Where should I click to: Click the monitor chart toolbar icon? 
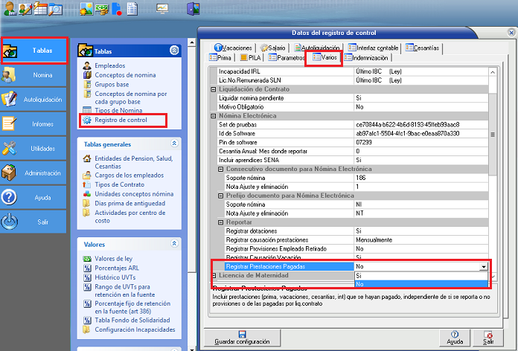pos(162,10)
